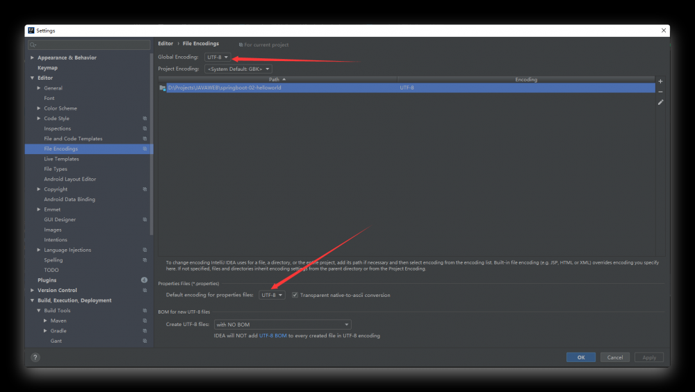Collapse the Editor section

tap(32, 78)
